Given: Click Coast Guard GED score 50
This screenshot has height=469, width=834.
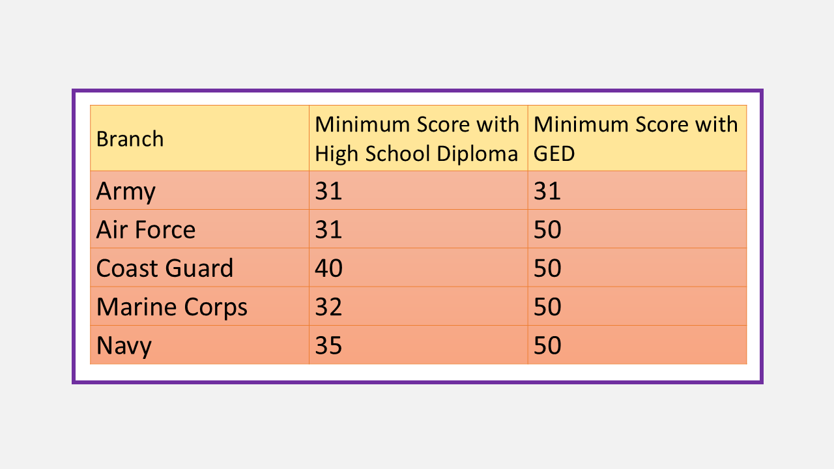Looking at the screenshot, I should click(x=547, y=268).
